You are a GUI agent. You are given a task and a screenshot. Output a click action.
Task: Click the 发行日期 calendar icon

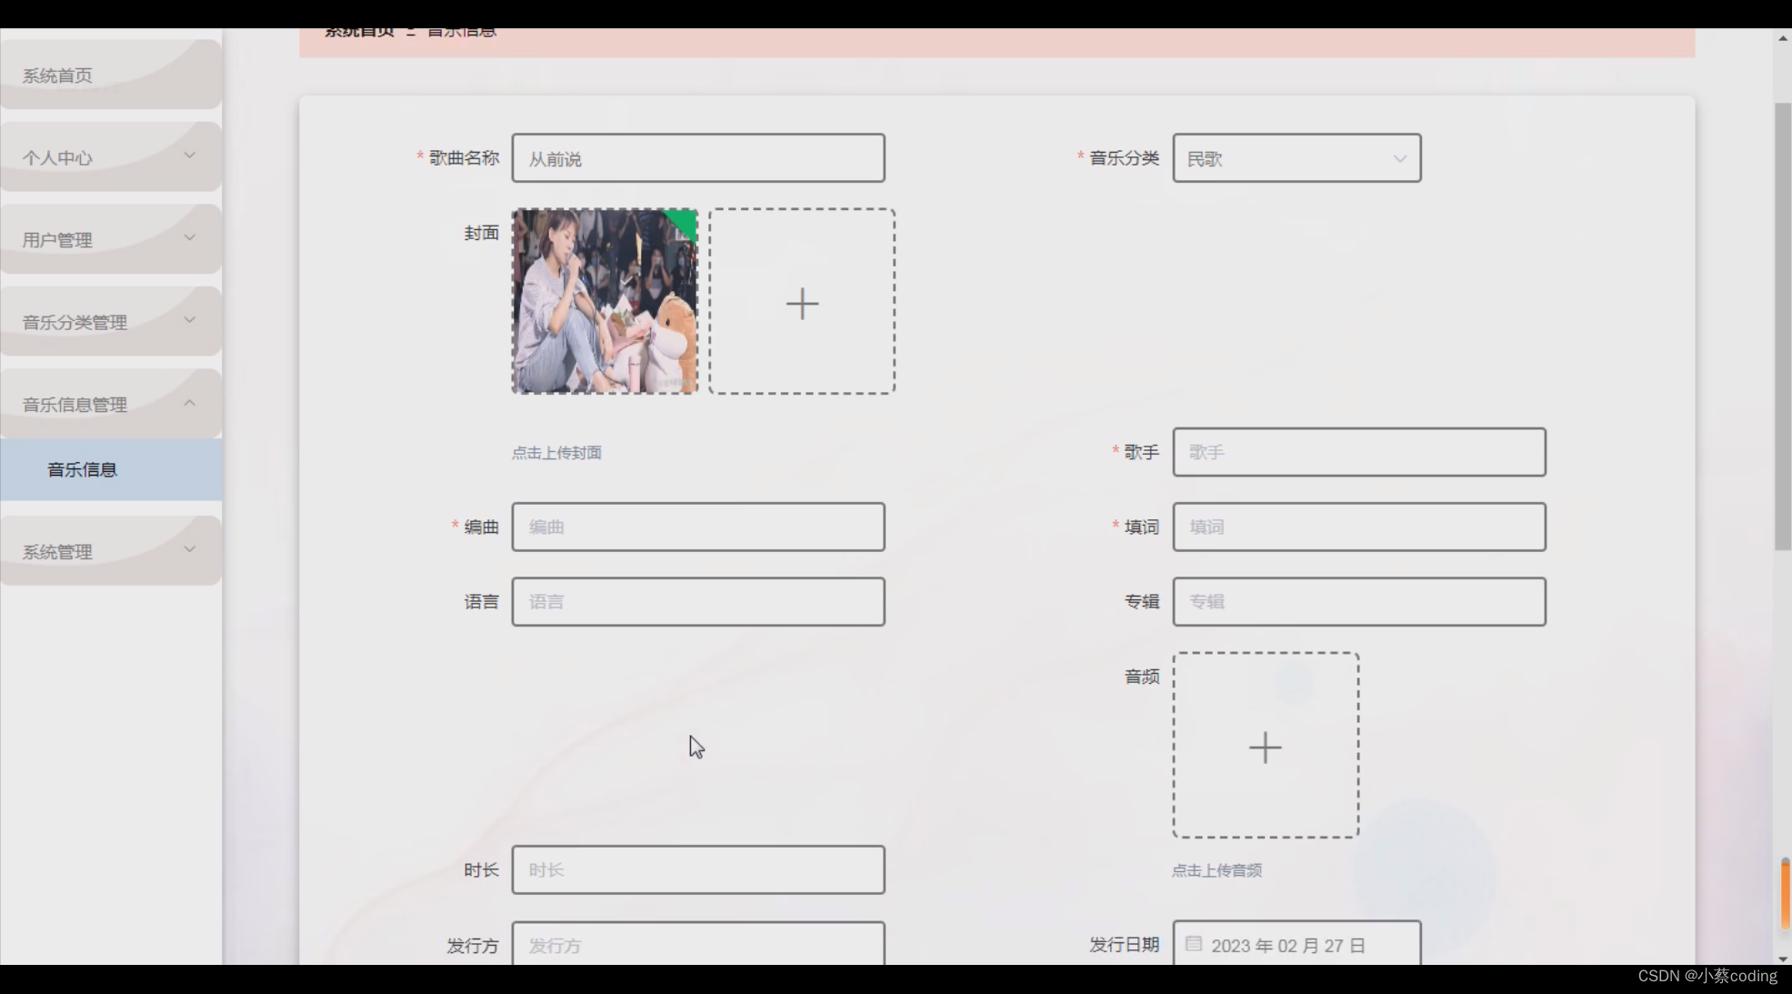pyautogui.click(x=1194, y=945)
